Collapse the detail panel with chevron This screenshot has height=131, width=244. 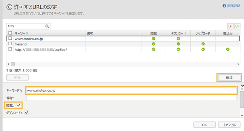pyautogui.click(x=242, y=85)
